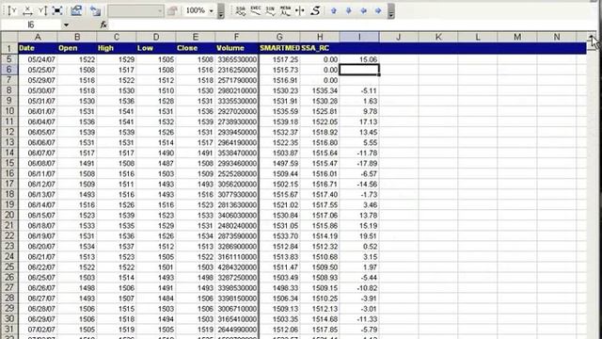The width and height of the screenshot is (602, 339).
Task: Click the 'SMARTMED' header cell
Action: (x=279, y=48)
